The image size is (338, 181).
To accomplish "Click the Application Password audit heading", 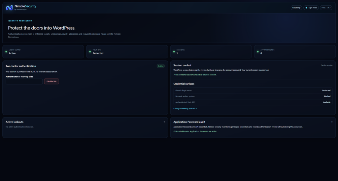I will point(189,122).
